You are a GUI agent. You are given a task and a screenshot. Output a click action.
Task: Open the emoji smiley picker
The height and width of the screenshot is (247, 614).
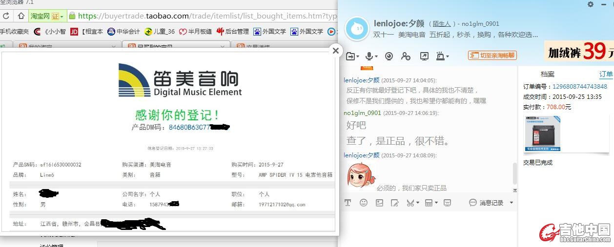[364, 203]
